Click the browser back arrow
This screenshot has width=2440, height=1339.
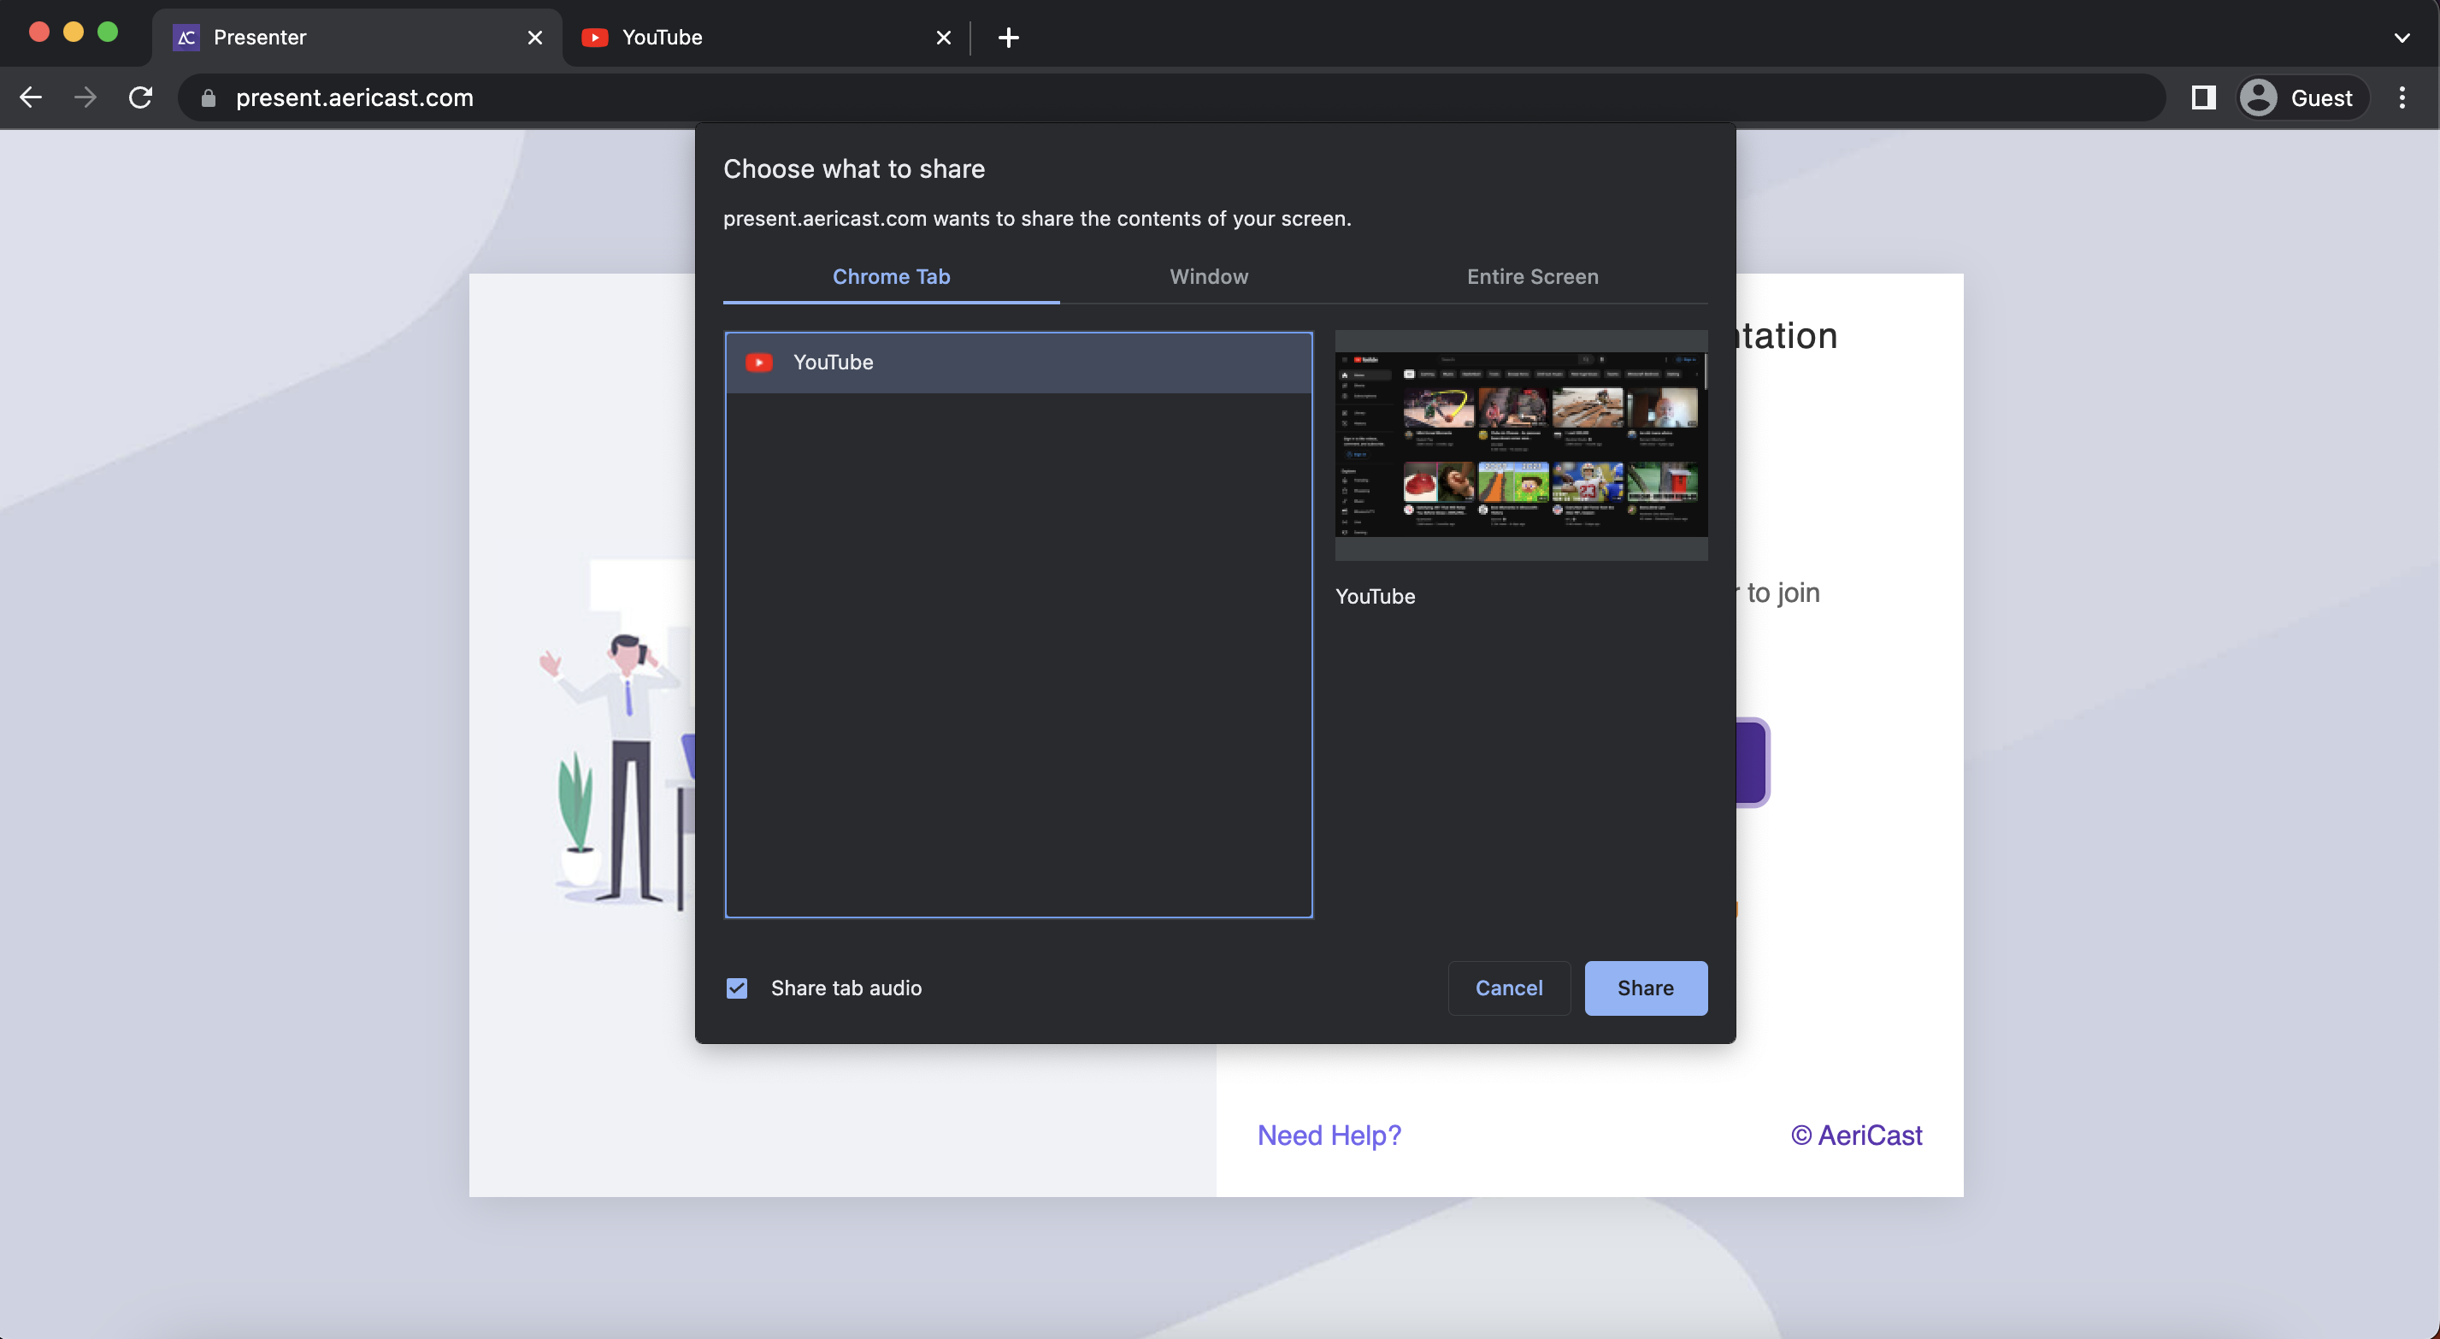coord(30,97)
